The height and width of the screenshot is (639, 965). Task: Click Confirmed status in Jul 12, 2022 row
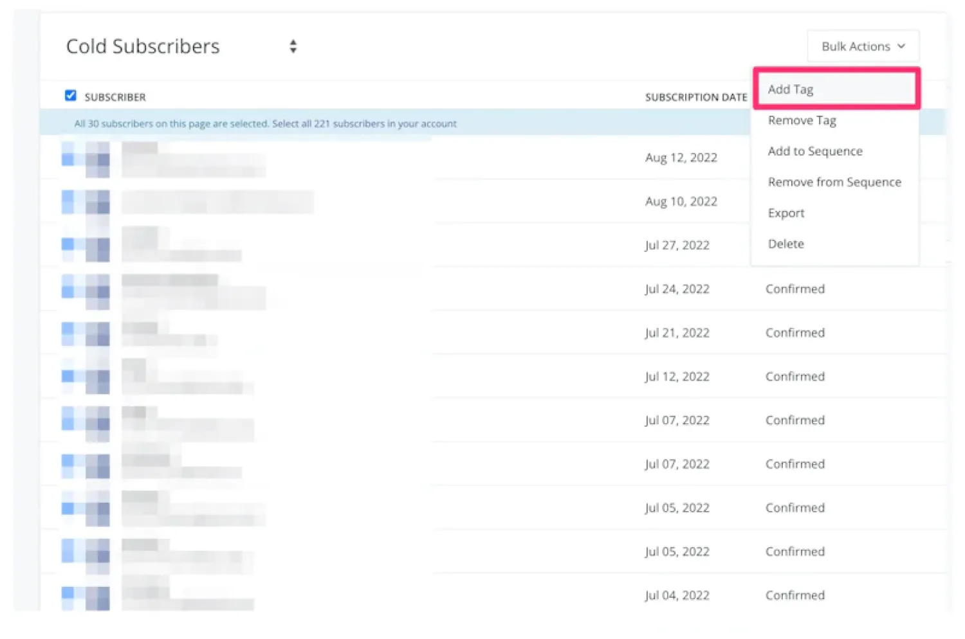(x=795, y=376)
